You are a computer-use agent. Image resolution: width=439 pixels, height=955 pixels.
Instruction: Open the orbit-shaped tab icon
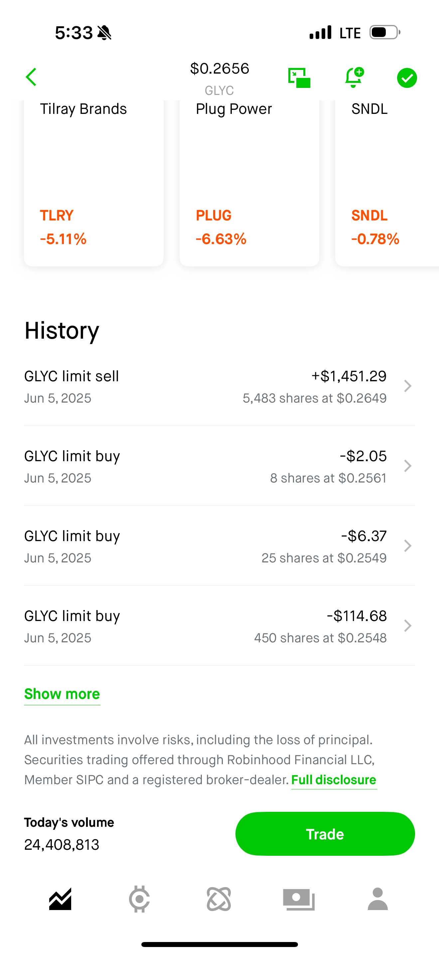pyautogui.click(x=219, y=899)
